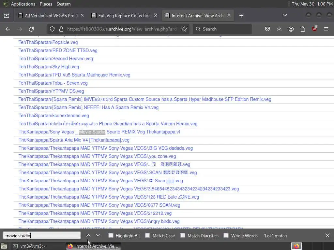Open the extensions puzzle icon

pyautogui.click(x=303, y=29)
